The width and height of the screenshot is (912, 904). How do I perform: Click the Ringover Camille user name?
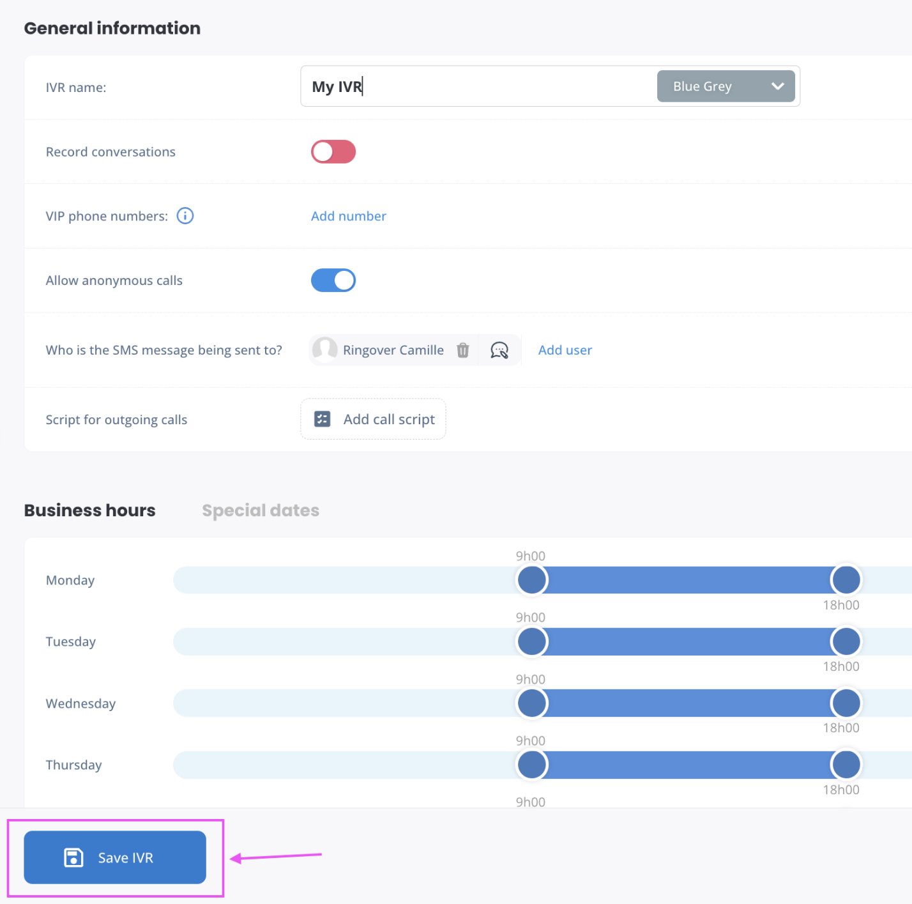(x=393, y=350)
